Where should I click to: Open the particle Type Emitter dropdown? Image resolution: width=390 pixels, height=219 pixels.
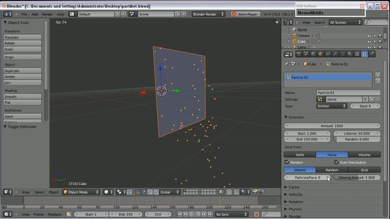point(331,106)
